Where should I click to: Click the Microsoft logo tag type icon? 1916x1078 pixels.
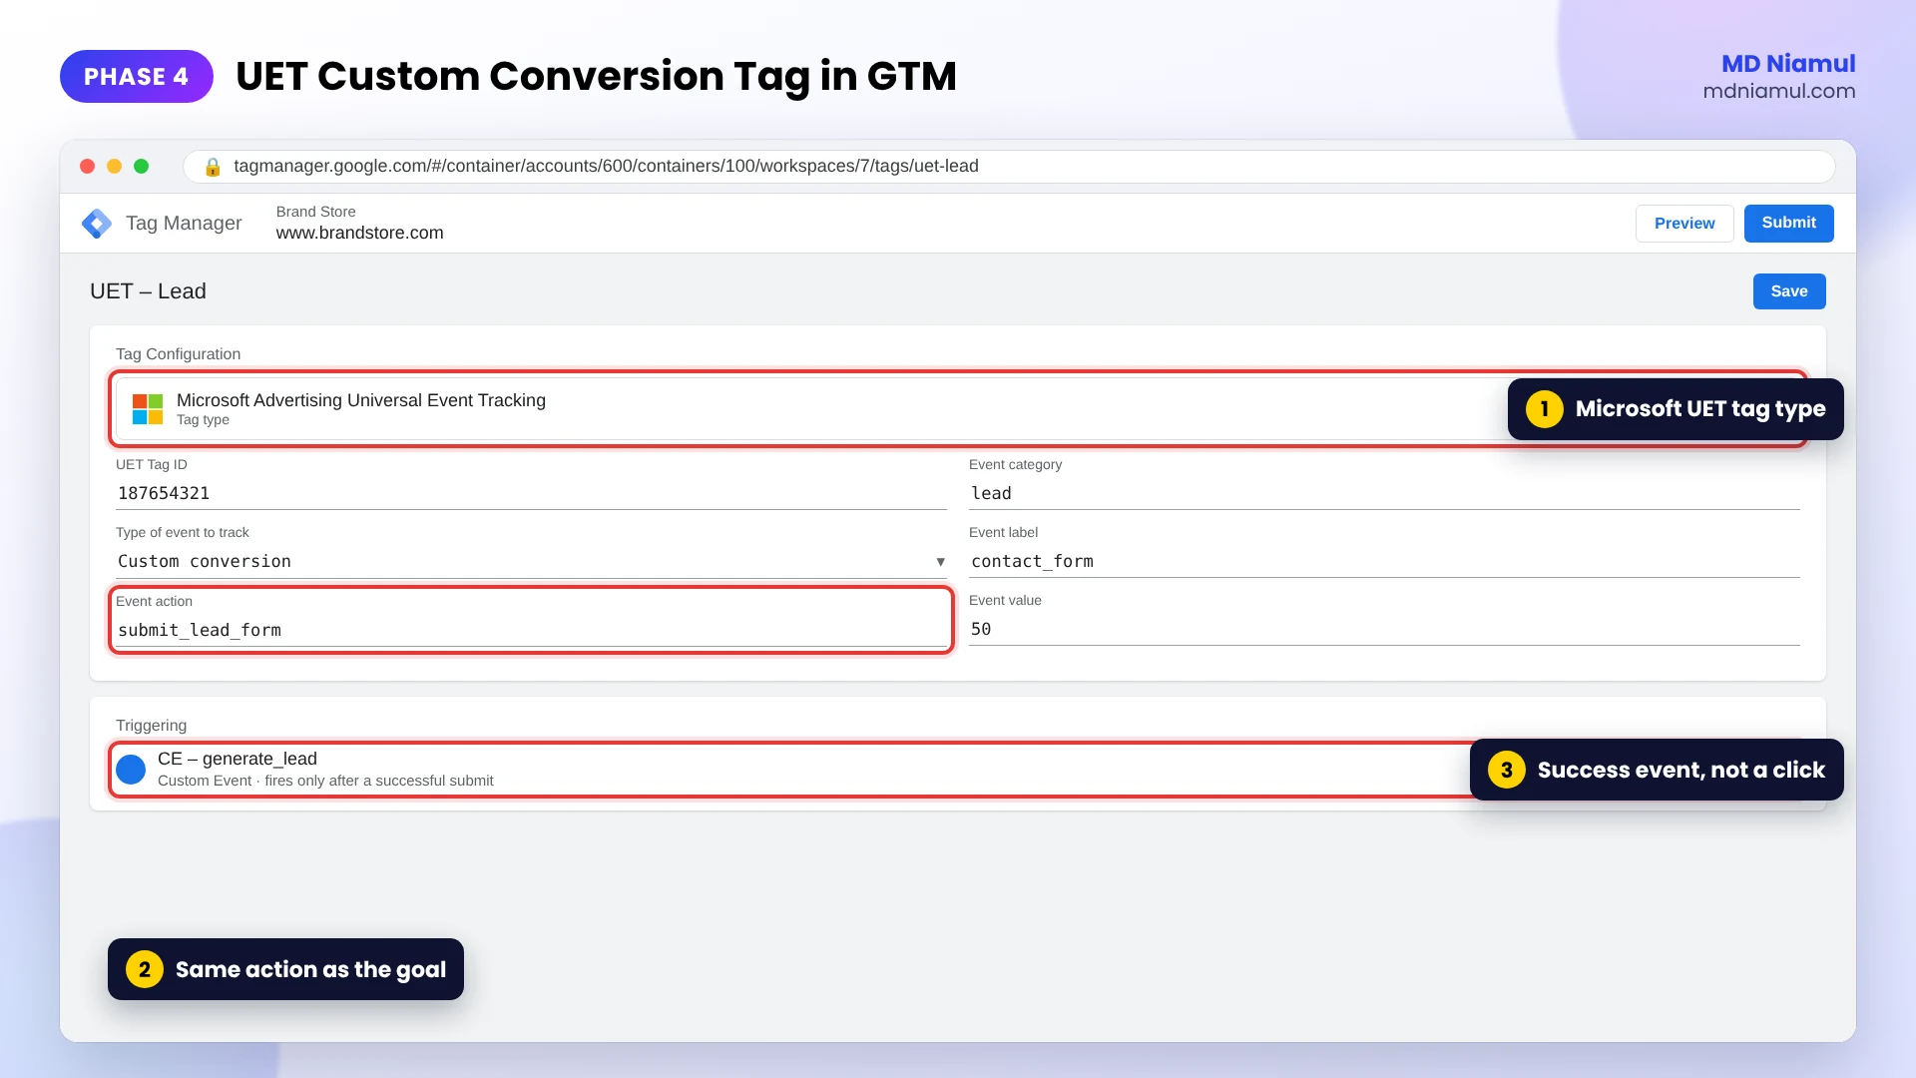pyautogui.click(x=148, y=409)
